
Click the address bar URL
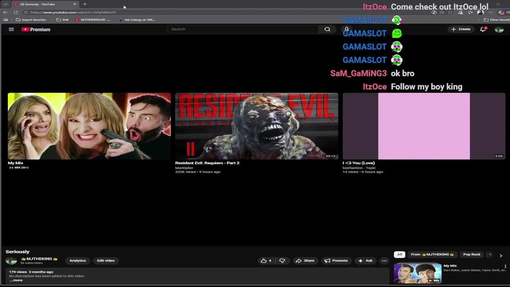tap(73, 12)
